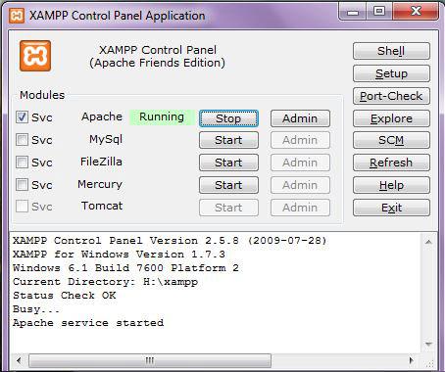Click the FileZilla Admin button
The width and height of the screenshot is (445, 372).
point(300,163)
